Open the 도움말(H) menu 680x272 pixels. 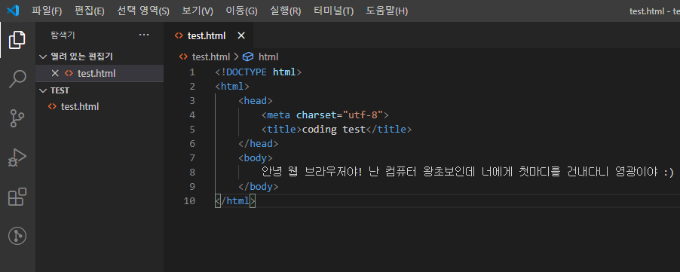tap(387, 11)
